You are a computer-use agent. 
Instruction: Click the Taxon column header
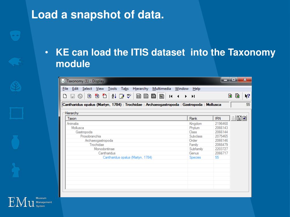[x=127, y=118]
